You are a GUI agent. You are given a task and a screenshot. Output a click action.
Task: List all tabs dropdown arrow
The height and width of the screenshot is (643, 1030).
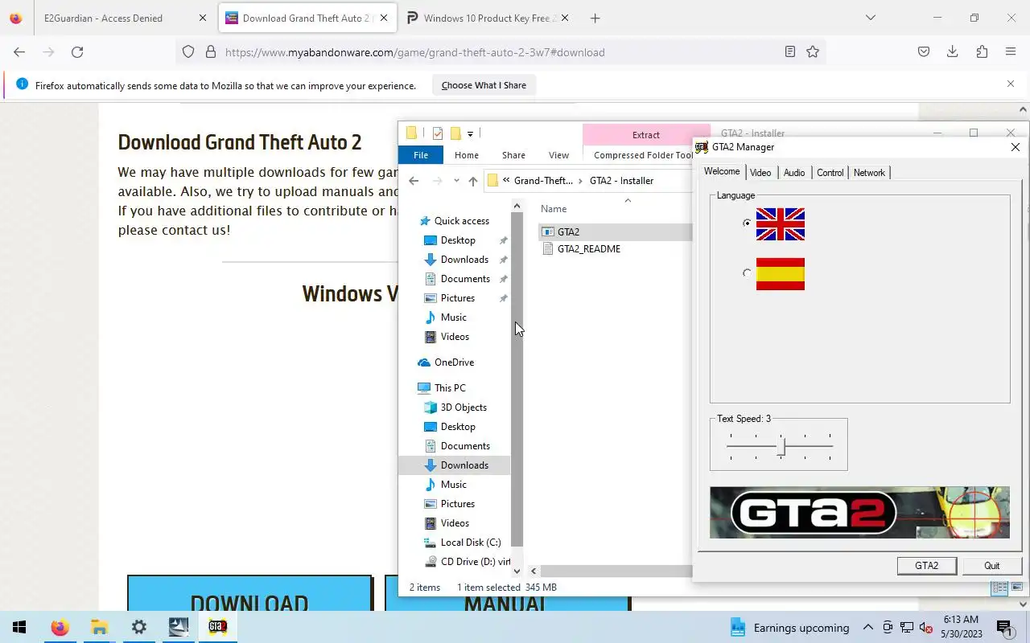pyautogui.click(x=870, y=18)
